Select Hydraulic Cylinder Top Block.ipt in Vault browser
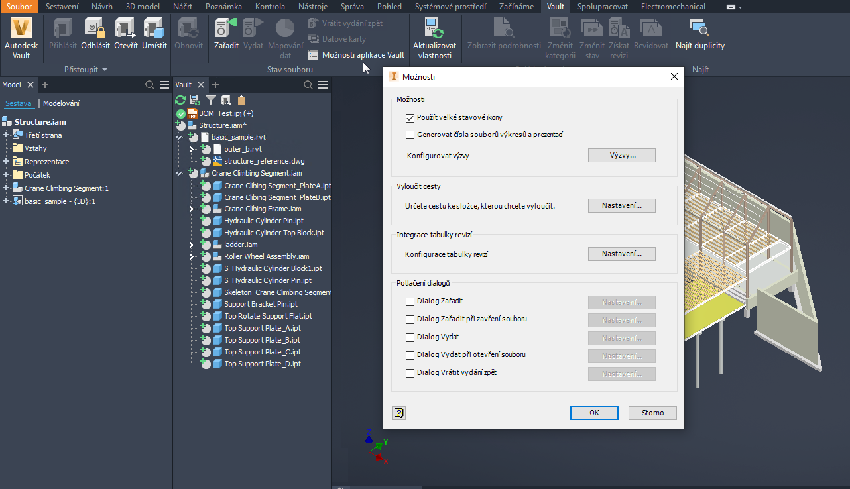The width and height of the screenshot is (850, 489). pyautogui.click(x=274, y=233)
